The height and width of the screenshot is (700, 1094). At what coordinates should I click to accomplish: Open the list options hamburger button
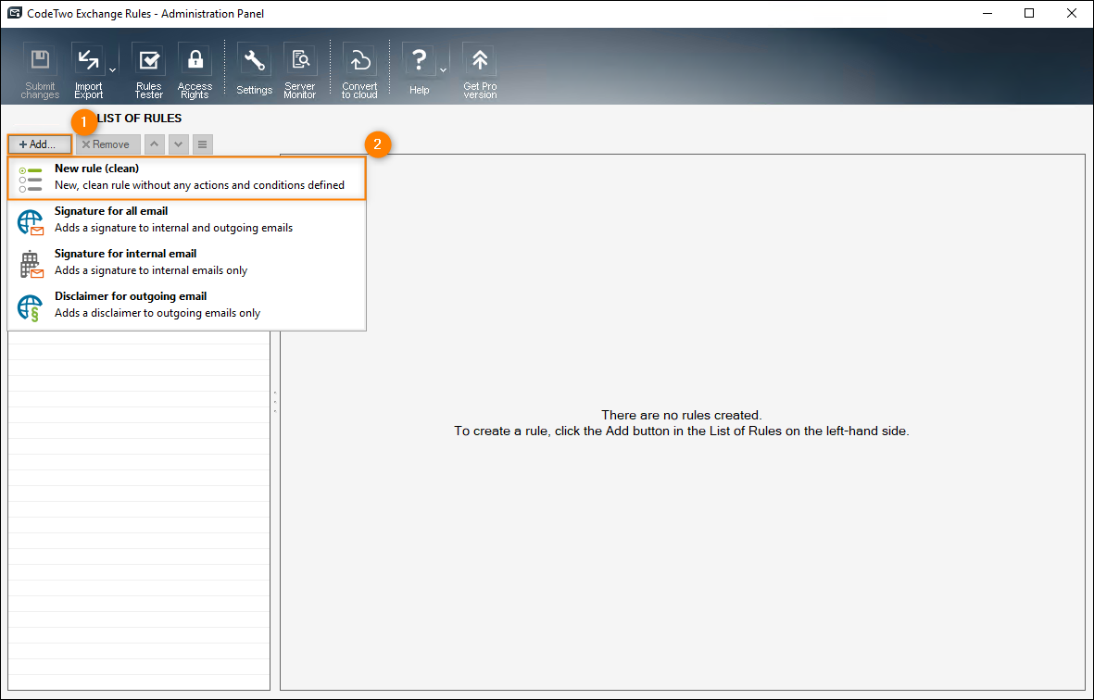tap(202, 144)
